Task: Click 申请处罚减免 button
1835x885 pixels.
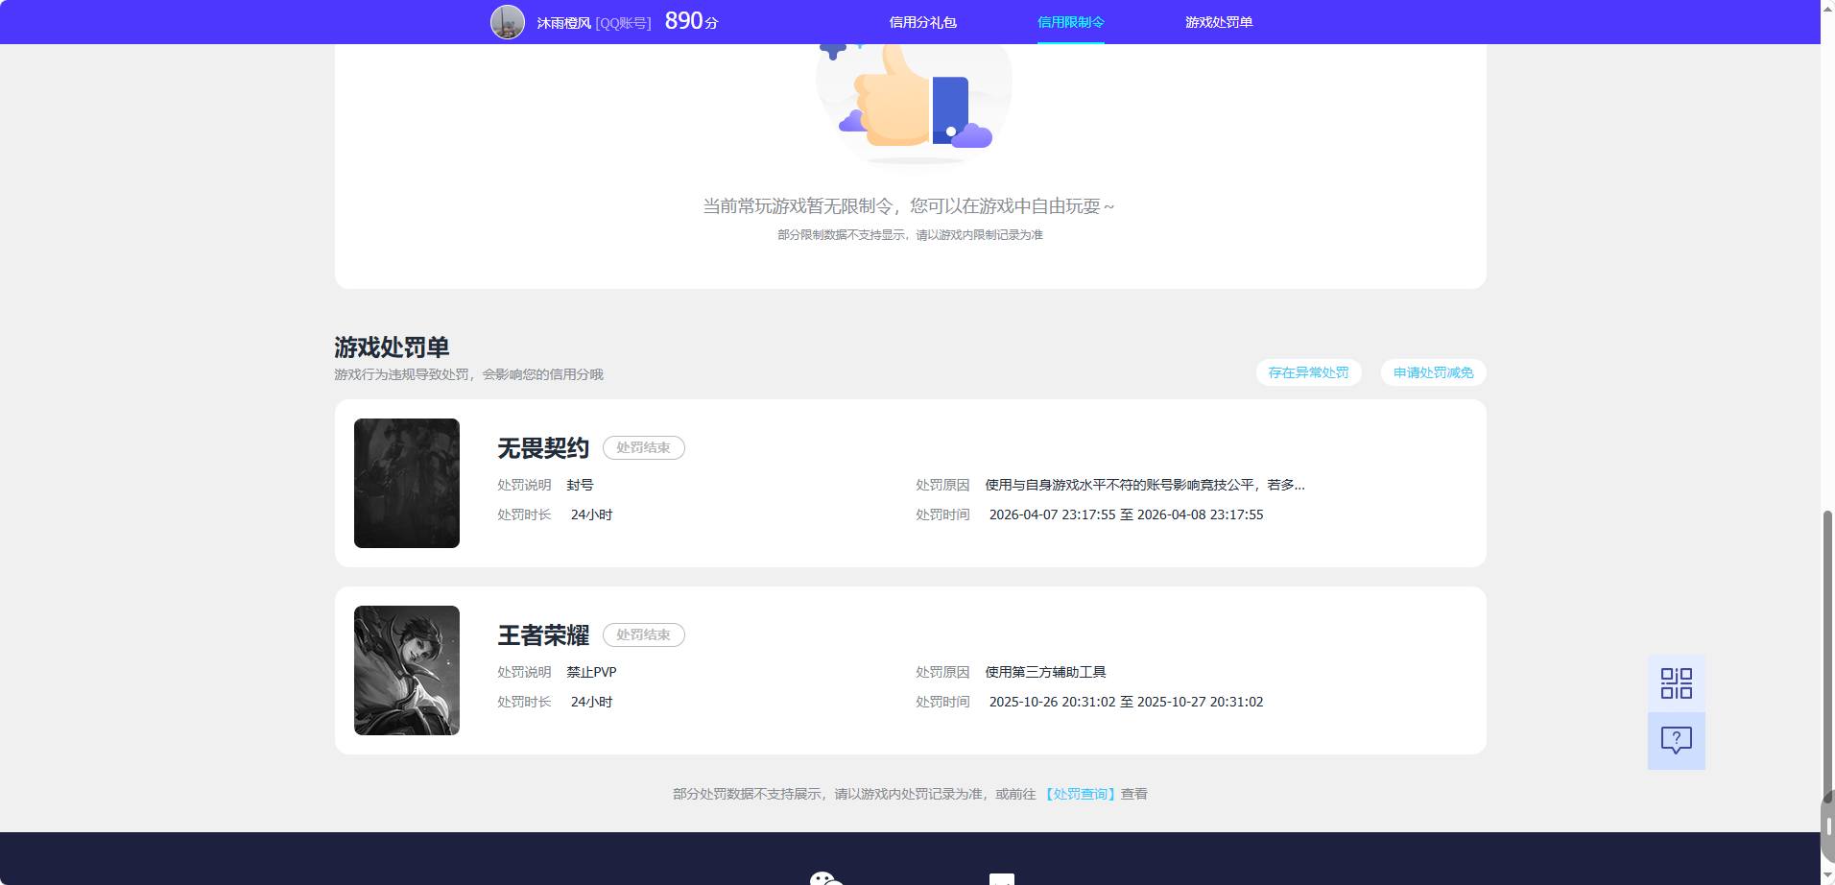Action: [x=1433, y=372]
